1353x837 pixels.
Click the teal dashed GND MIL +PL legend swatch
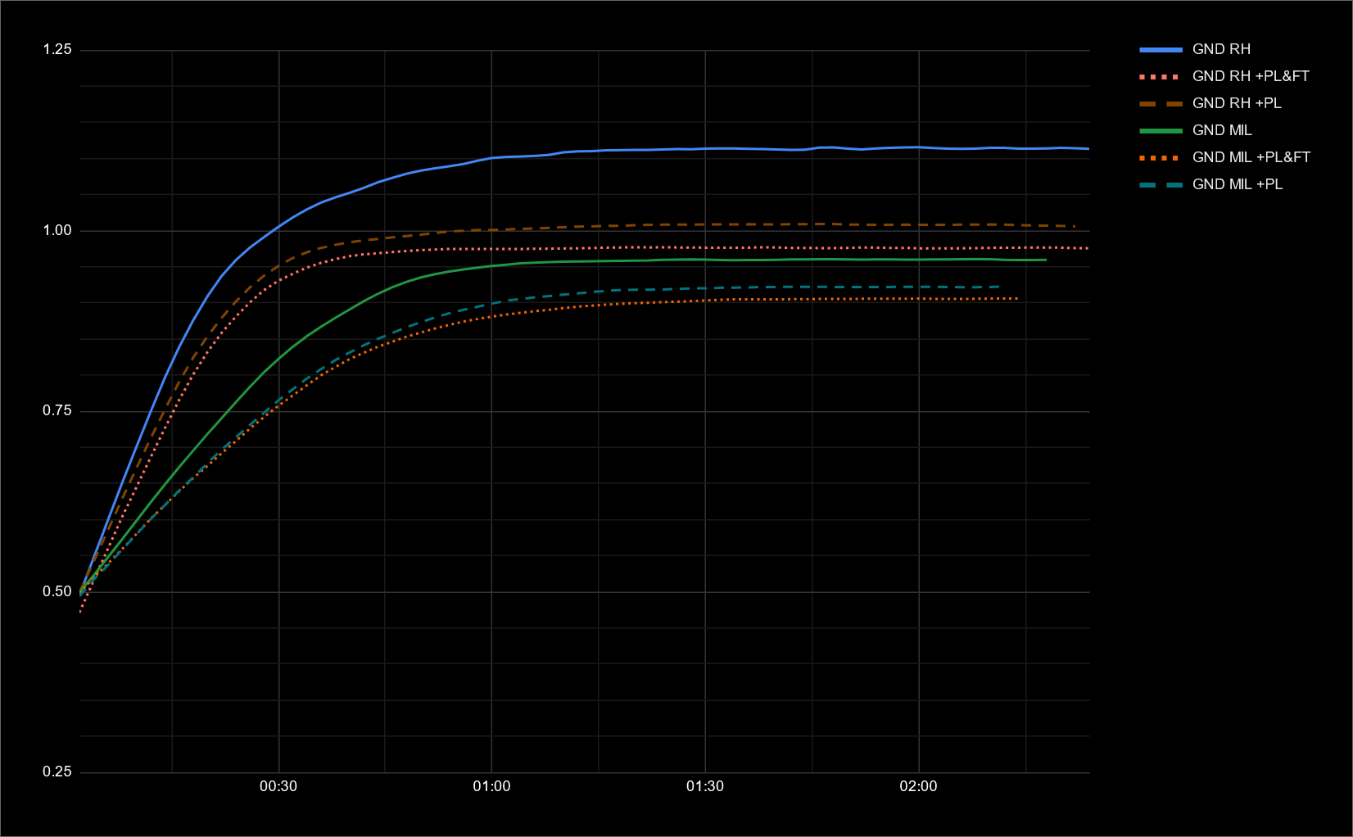click(1161, 185)
